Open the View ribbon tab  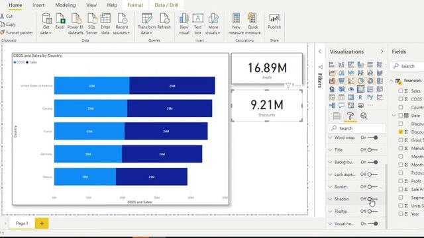pos(91,5)
